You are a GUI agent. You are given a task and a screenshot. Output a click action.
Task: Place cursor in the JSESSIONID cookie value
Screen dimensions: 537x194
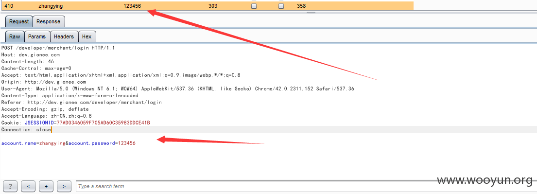104,123
